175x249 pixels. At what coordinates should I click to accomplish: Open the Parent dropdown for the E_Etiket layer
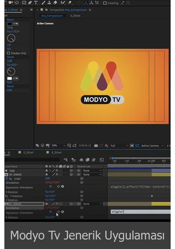pos(92,204)
